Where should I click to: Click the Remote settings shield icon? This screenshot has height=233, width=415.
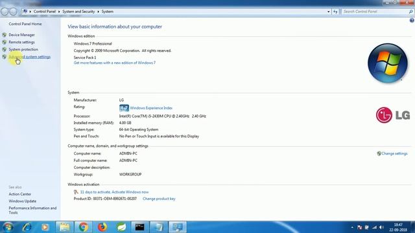click(x=5, y=42)
